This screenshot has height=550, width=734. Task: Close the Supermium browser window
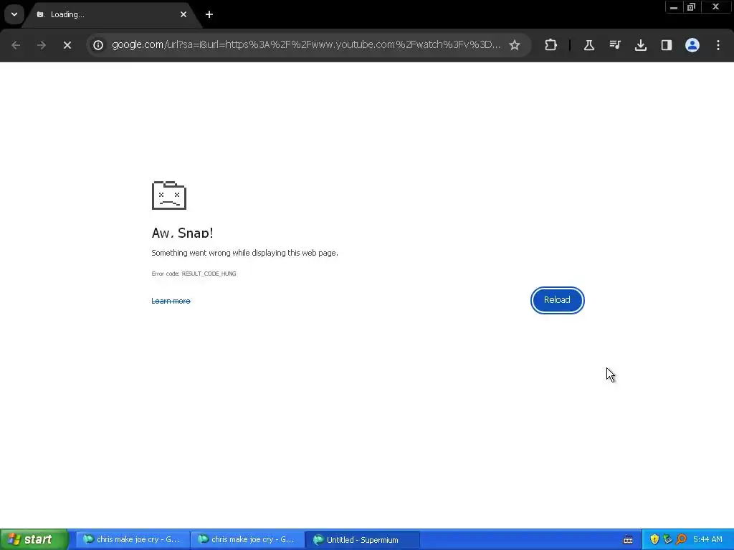[x=716, y=7]
